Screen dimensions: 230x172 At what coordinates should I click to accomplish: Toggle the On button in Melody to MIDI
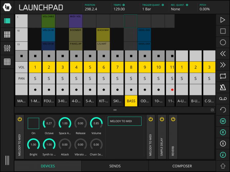coord(33,123)
